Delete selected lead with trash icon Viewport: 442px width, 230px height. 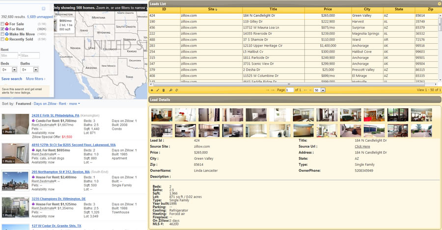pos(164,90)
